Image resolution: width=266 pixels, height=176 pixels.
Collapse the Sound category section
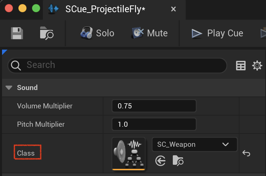coord(9,88)
